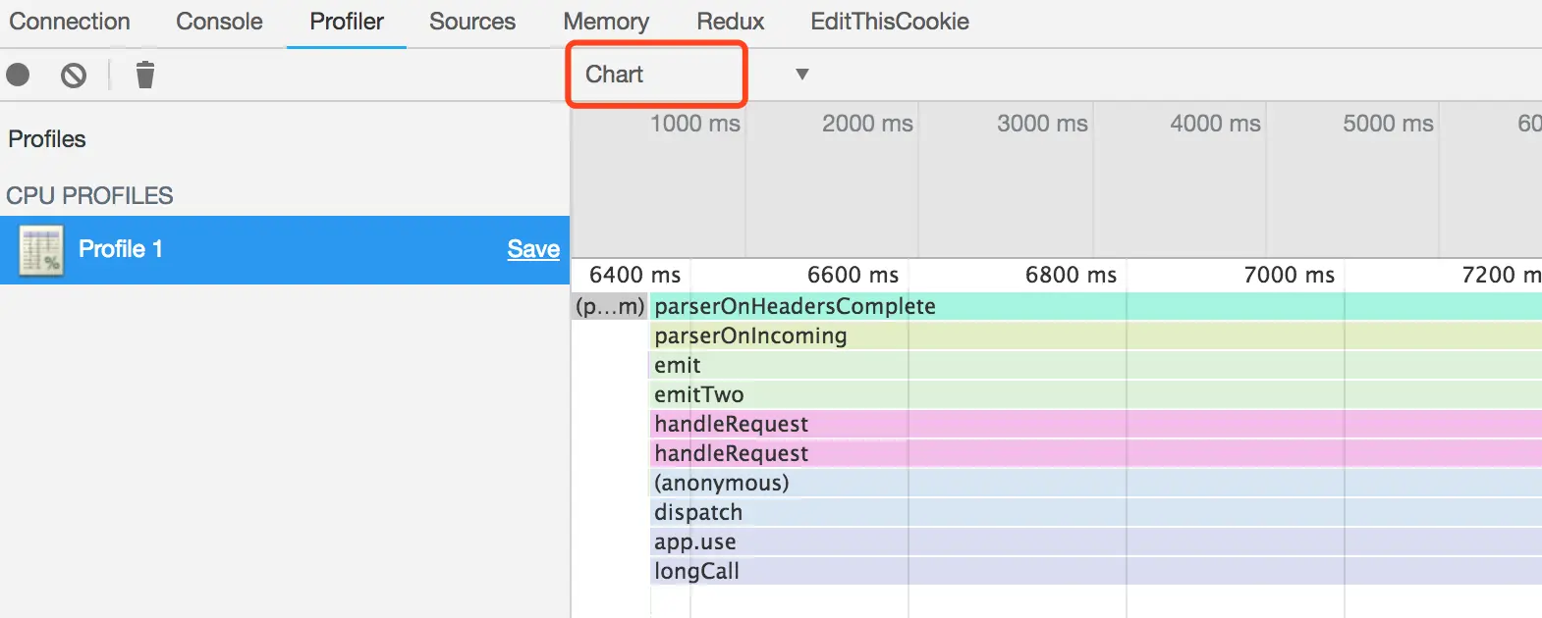Open the Chart view dropdown
The height and width of the screenshot is (618, 1542).
[655, 75]
